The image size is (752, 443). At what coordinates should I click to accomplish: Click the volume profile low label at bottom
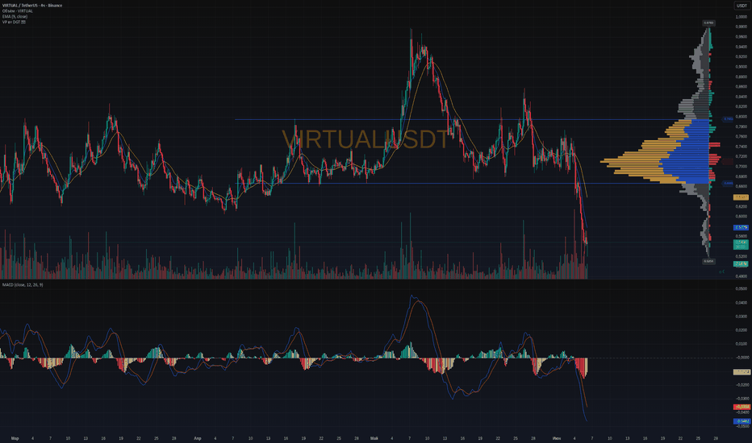(x=708, y=262)
